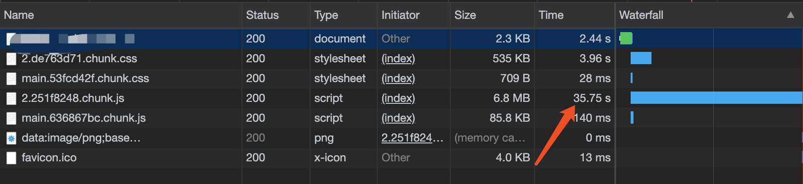Sort requests by Name column
The height and width of the screenshot is (184, 803).
19,15
